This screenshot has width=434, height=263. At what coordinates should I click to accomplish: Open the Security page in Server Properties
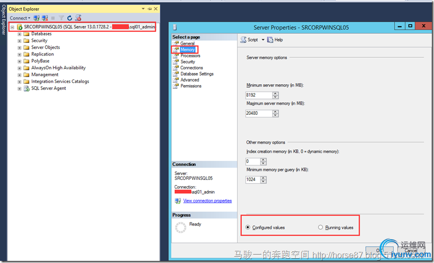coord(188,62)
